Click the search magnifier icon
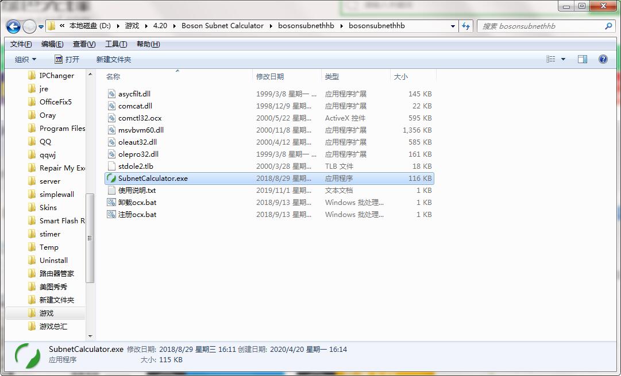The image size is (621, 376). pyautogui.click(x=608, y=26)
